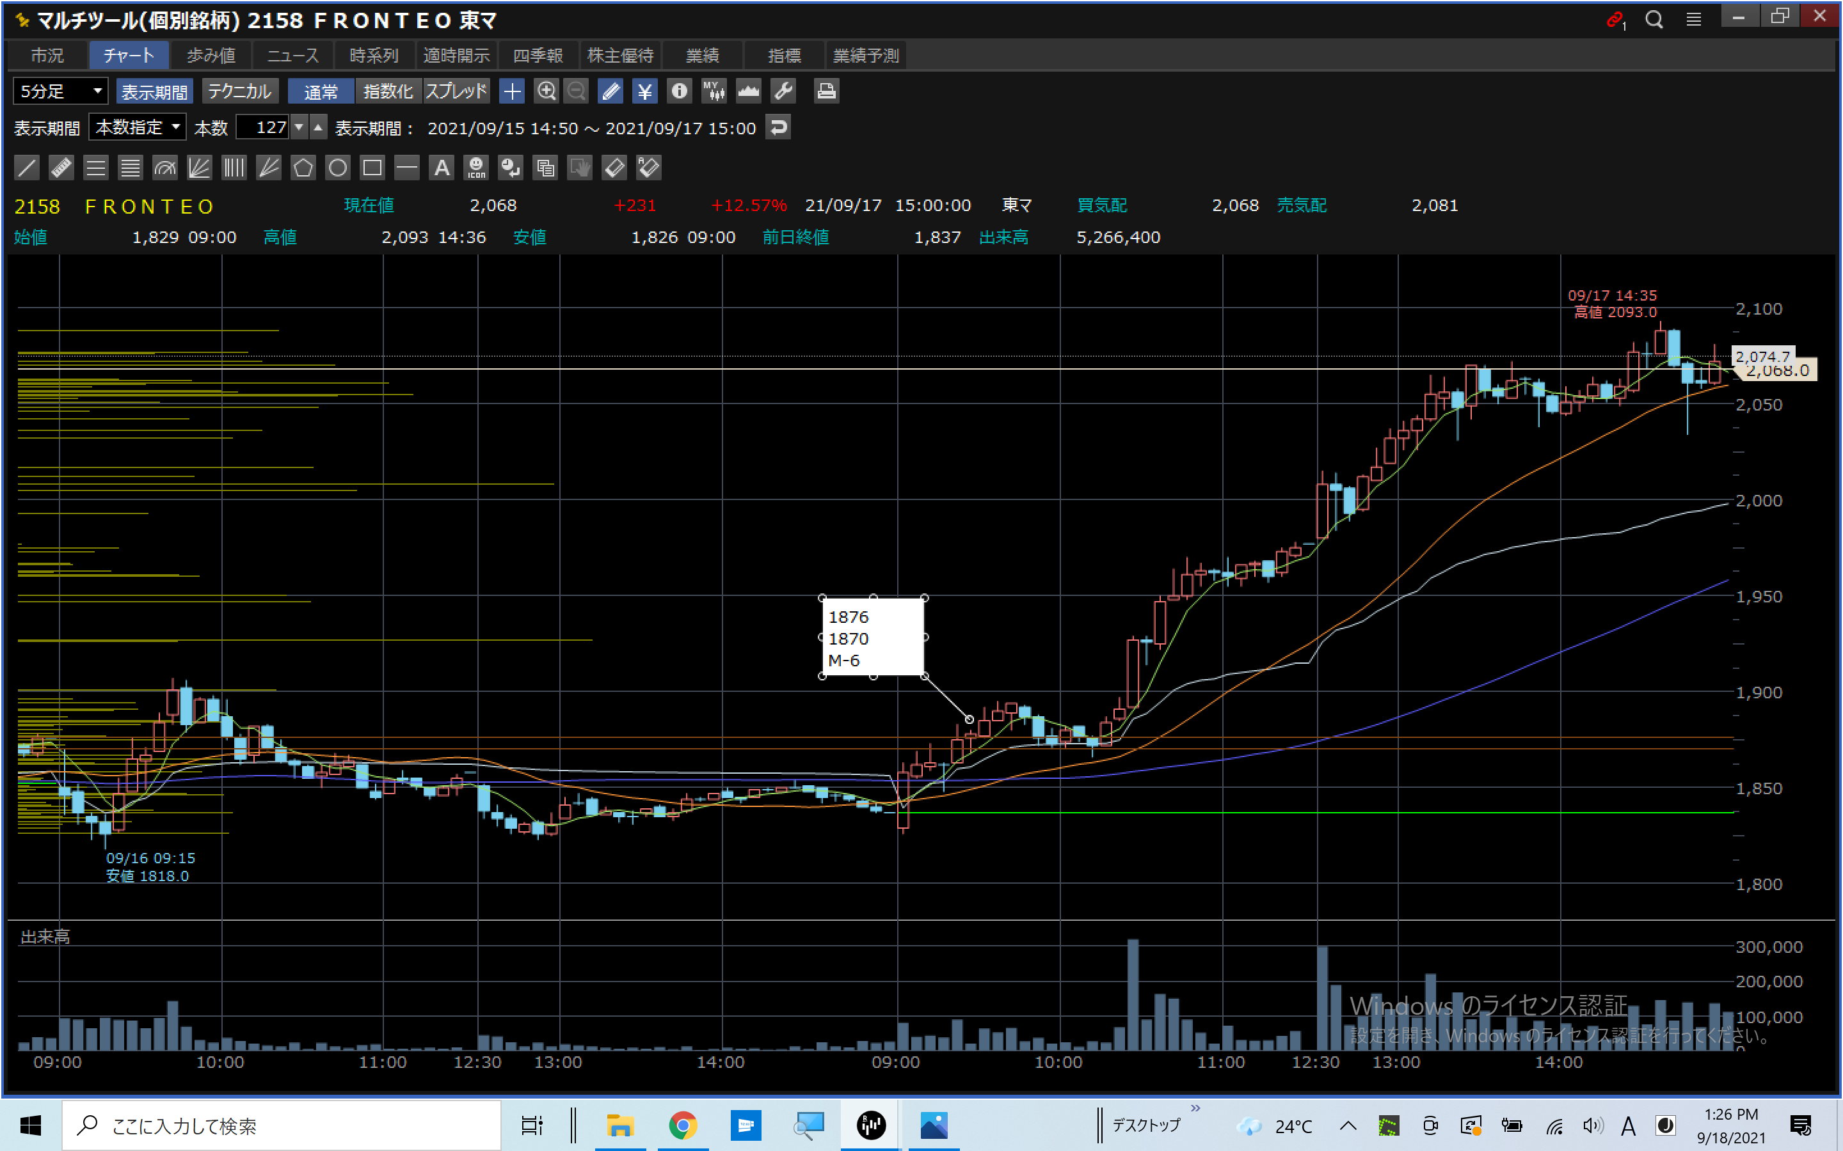Open chart settings with wrench icon
The width and height of the screenshot is (1843, 1151).
click(783, 91)
